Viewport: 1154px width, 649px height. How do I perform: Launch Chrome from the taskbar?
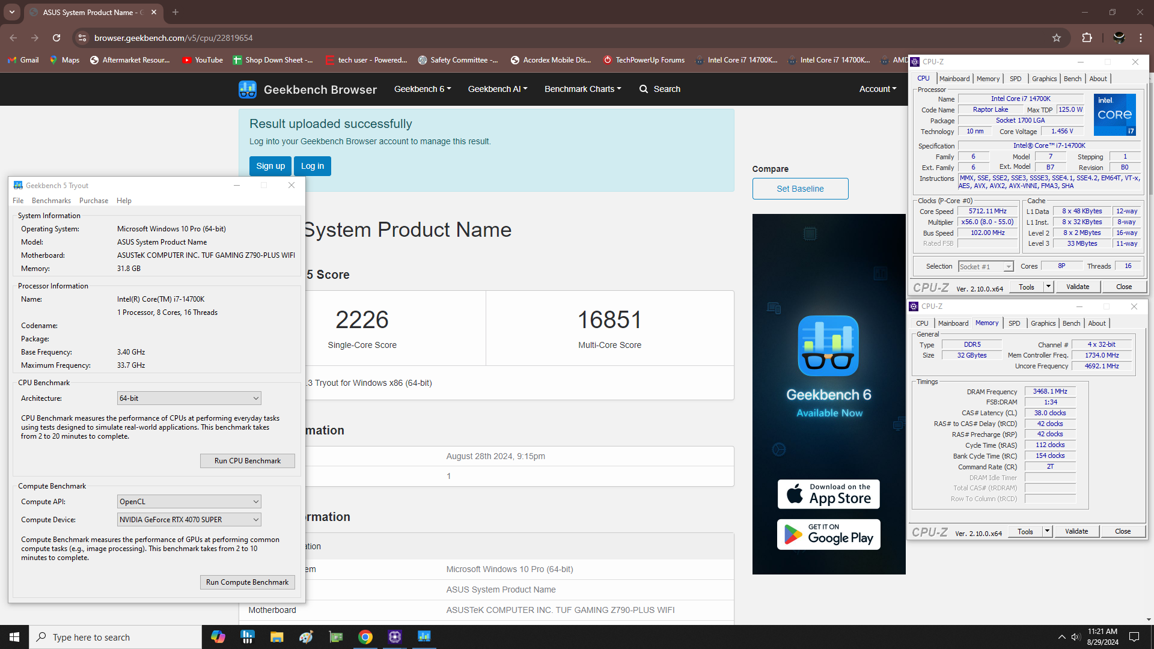point(365,637)
